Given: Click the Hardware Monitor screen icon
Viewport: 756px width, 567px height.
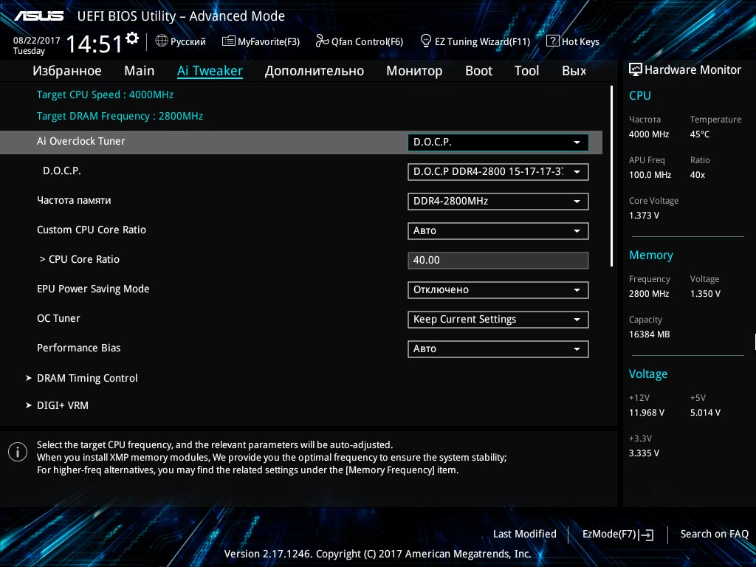Looking at the screenshot, I should tap(636, 69).
